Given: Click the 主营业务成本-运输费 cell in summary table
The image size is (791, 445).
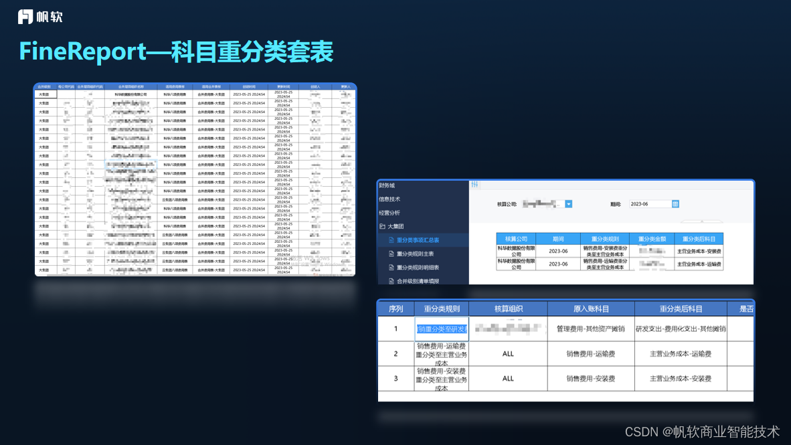Looking at the screenshot, I should pos(699,264).
